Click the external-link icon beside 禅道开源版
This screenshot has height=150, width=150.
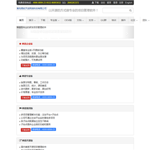click(x=20, y=140)
